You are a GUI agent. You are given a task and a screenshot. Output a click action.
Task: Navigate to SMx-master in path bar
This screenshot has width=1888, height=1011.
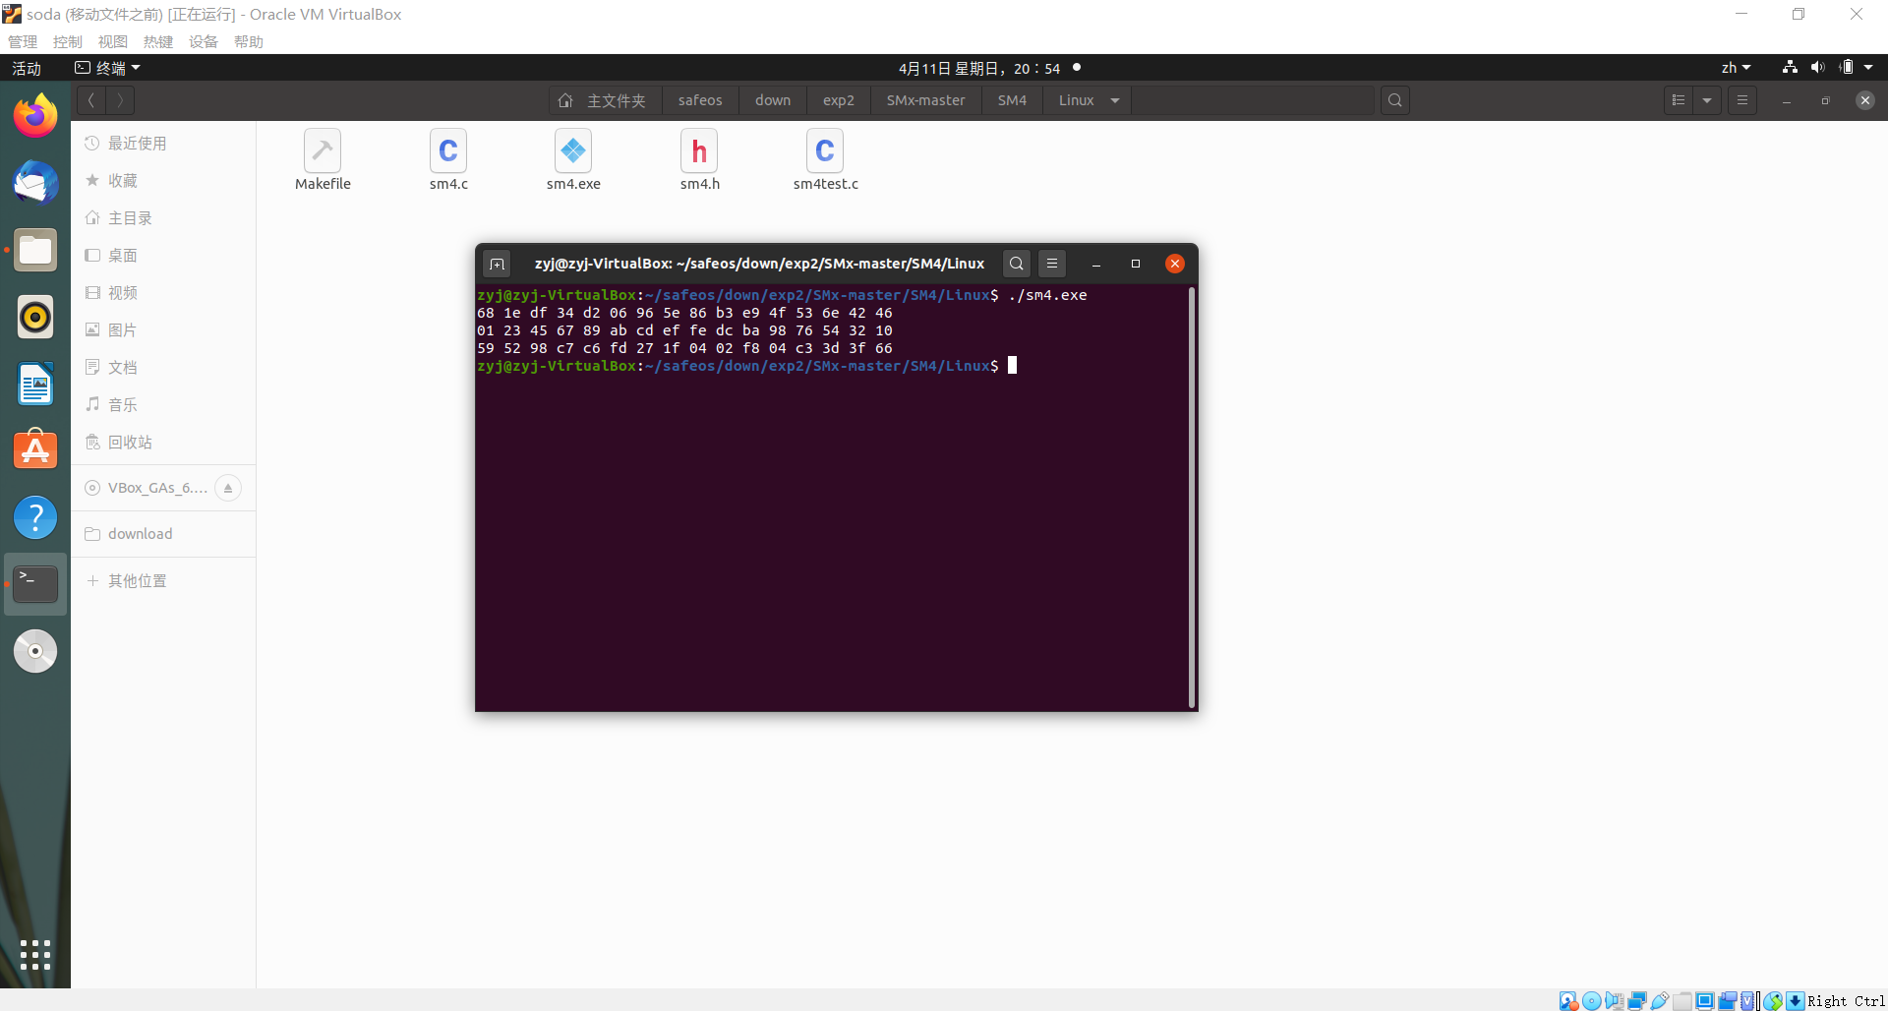click(925, 100)
